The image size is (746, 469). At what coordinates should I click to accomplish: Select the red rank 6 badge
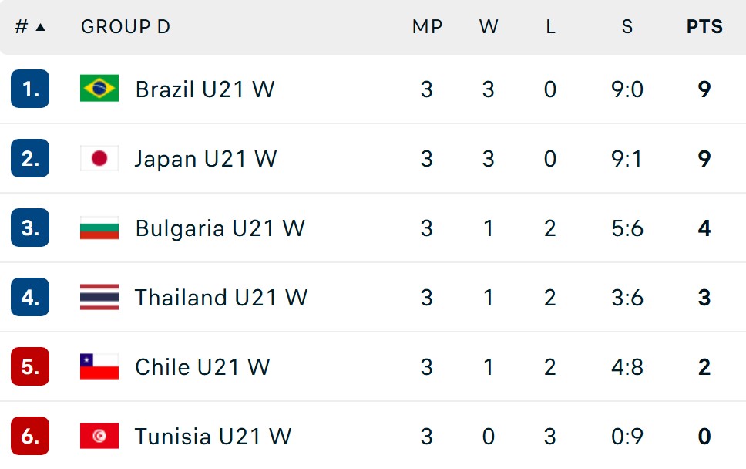pyautogui.click(x=30, y=436)
